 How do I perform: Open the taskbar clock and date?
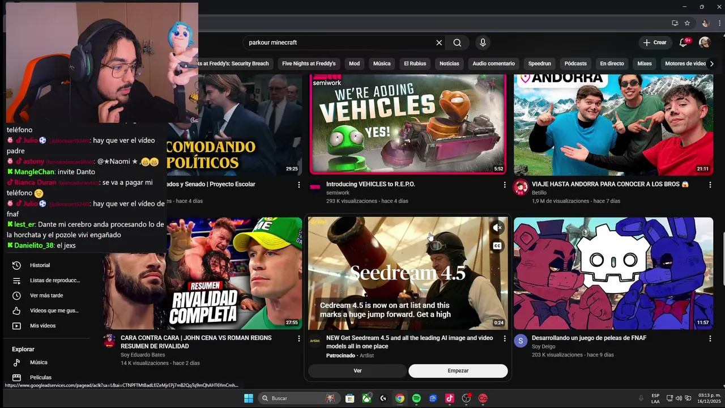tap(709, 398)
